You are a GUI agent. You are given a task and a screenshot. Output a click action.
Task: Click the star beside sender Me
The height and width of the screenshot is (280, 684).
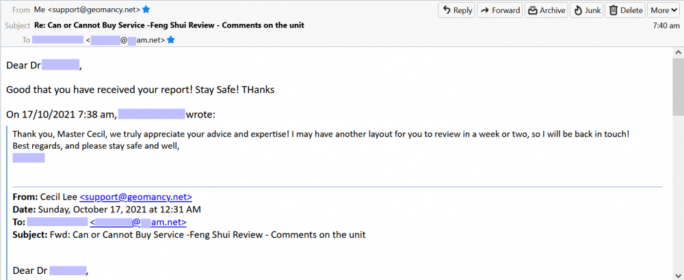(146, 10)
